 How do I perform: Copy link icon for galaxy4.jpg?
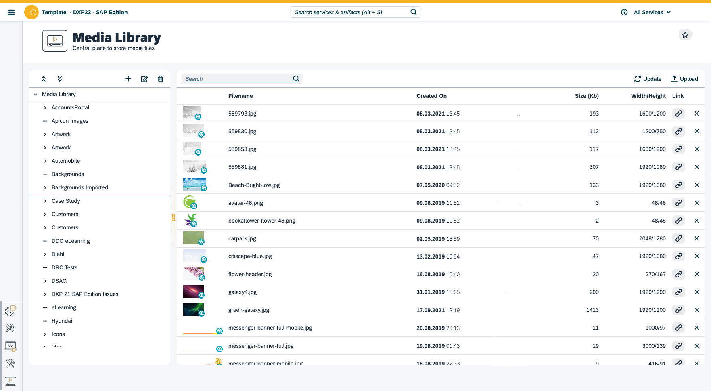point(679,292)
